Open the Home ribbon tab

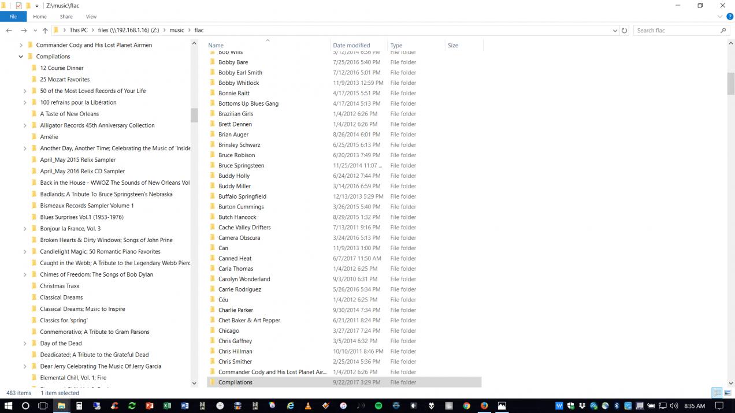(40, 17)
